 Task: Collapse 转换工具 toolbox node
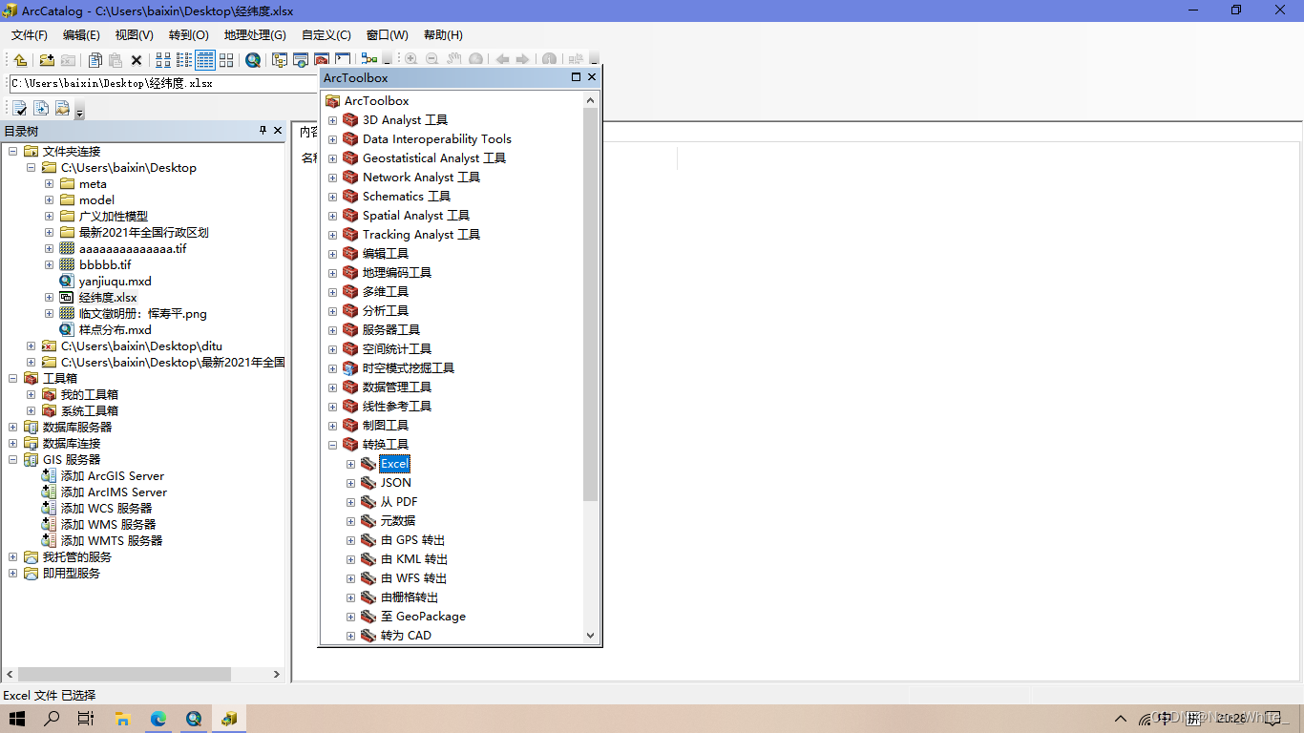point(332,445)
